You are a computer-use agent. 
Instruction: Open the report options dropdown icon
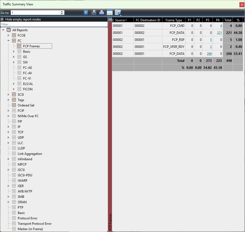[118, 13]
